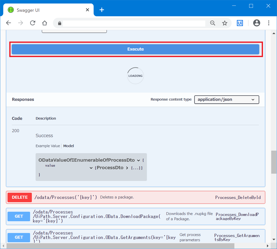The image size is (277, 249).
Task: Click GET badge of DownloadPackage row
Action: 19,216
